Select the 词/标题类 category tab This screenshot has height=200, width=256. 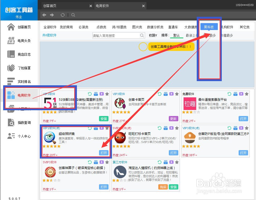point(119,27)
